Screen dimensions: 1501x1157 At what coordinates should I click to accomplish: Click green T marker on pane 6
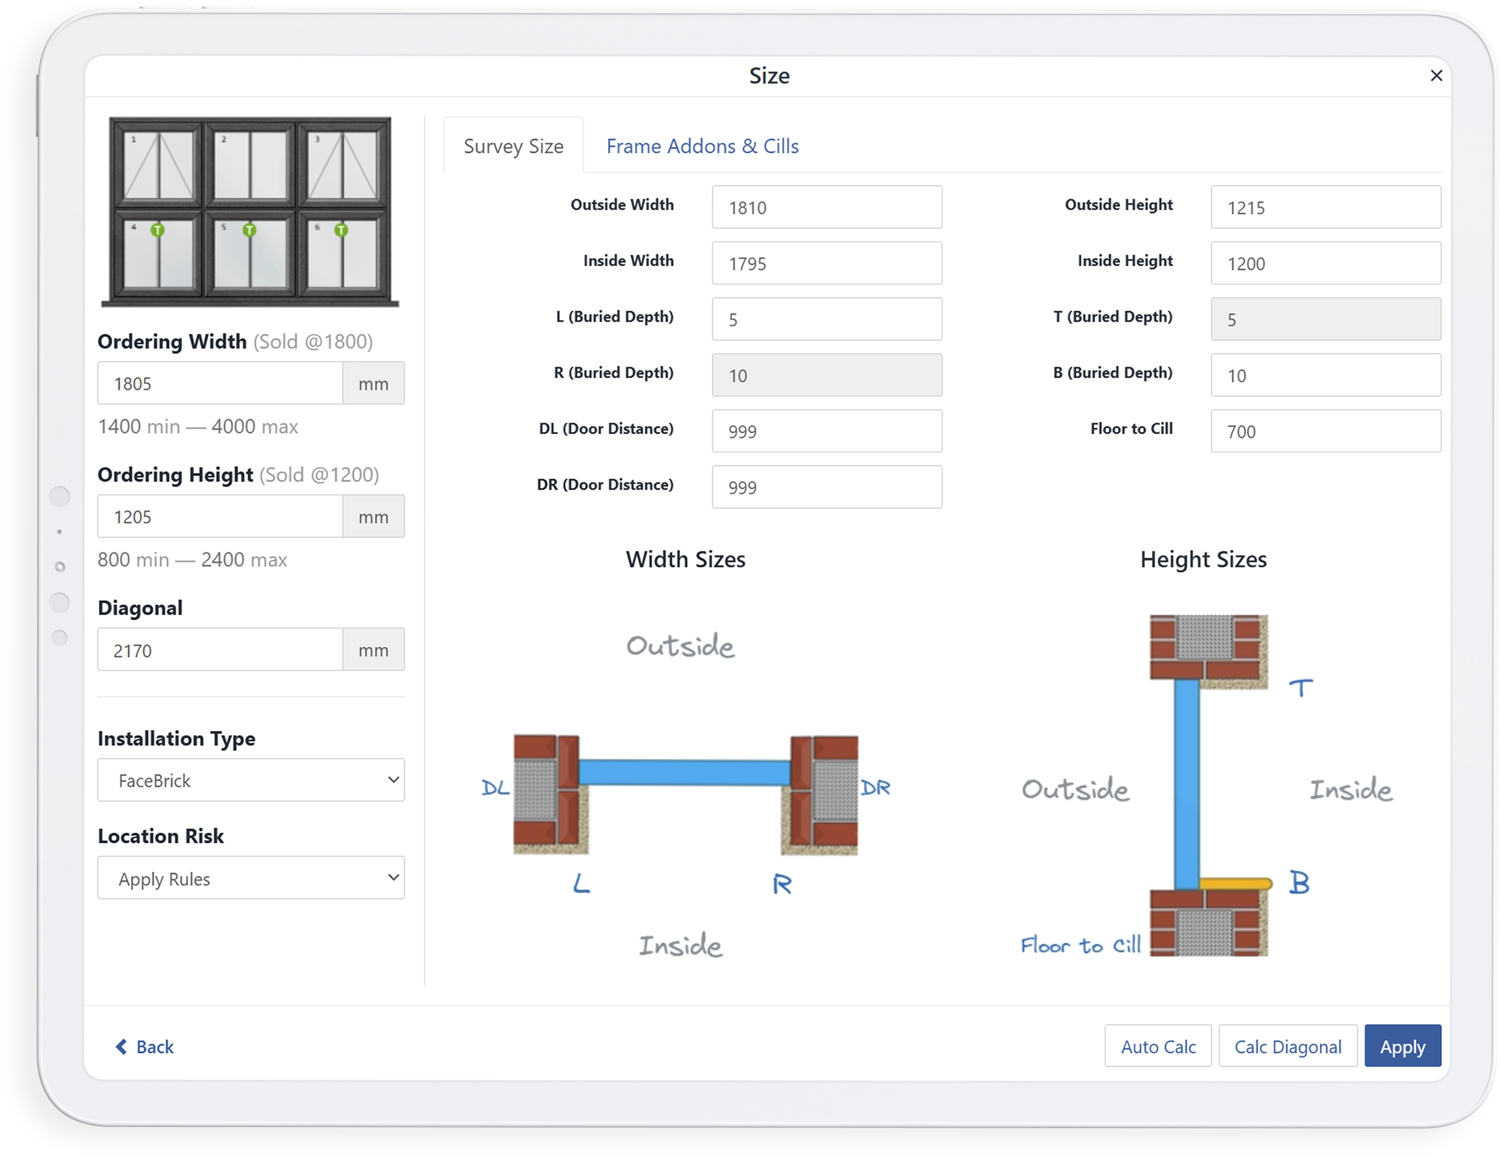(341, 230)
